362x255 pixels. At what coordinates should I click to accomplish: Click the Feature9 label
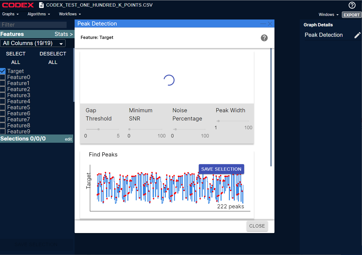point(19,131)
